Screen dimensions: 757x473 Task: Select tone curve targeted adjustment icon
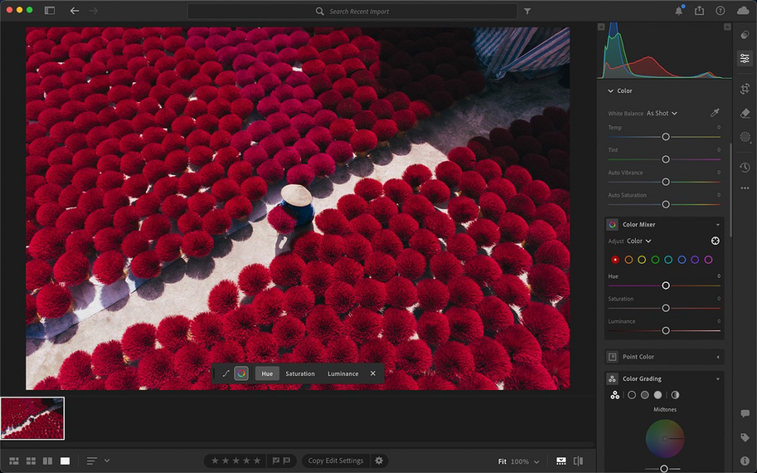pos(225,373)
